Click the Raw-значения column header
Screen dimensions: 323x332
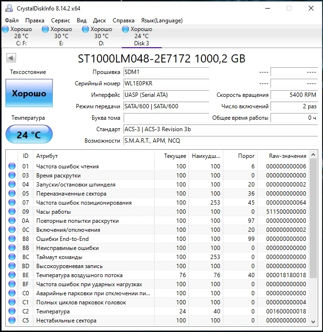coord(287,156)
